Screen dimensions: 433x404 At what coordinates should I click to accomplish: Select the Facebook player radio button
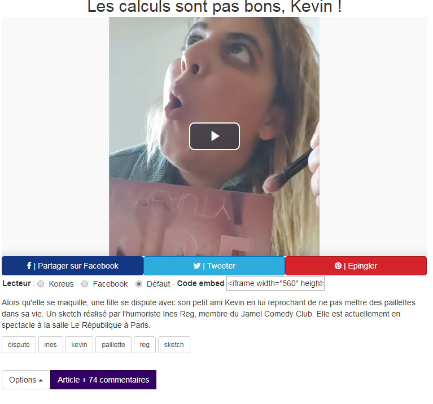click(x=85, y=284)
